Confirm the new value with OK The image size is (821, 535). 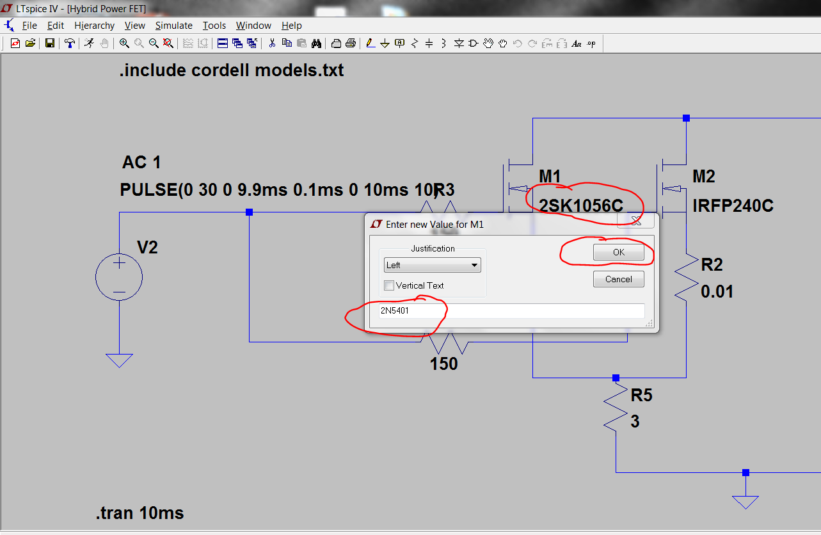(x=618, y=252)
